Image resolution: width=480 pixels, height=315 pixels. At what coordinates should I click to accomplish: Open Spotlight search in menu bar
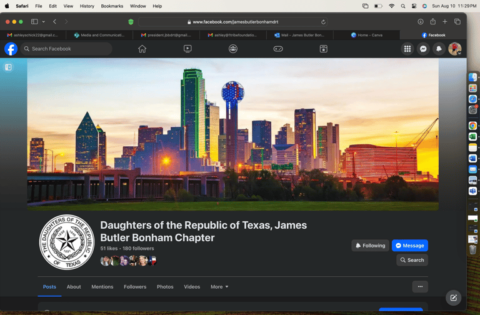coord(403,6)
